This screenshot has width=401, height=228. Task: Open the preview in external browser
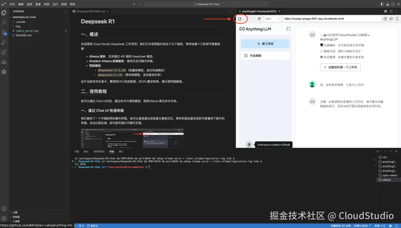point(239,19)
